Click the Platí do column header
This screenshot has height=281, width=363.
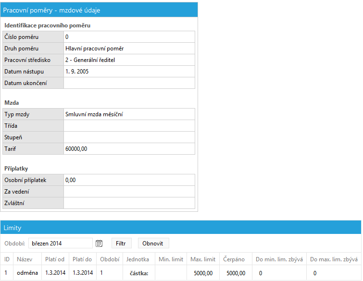pos(82,259)
